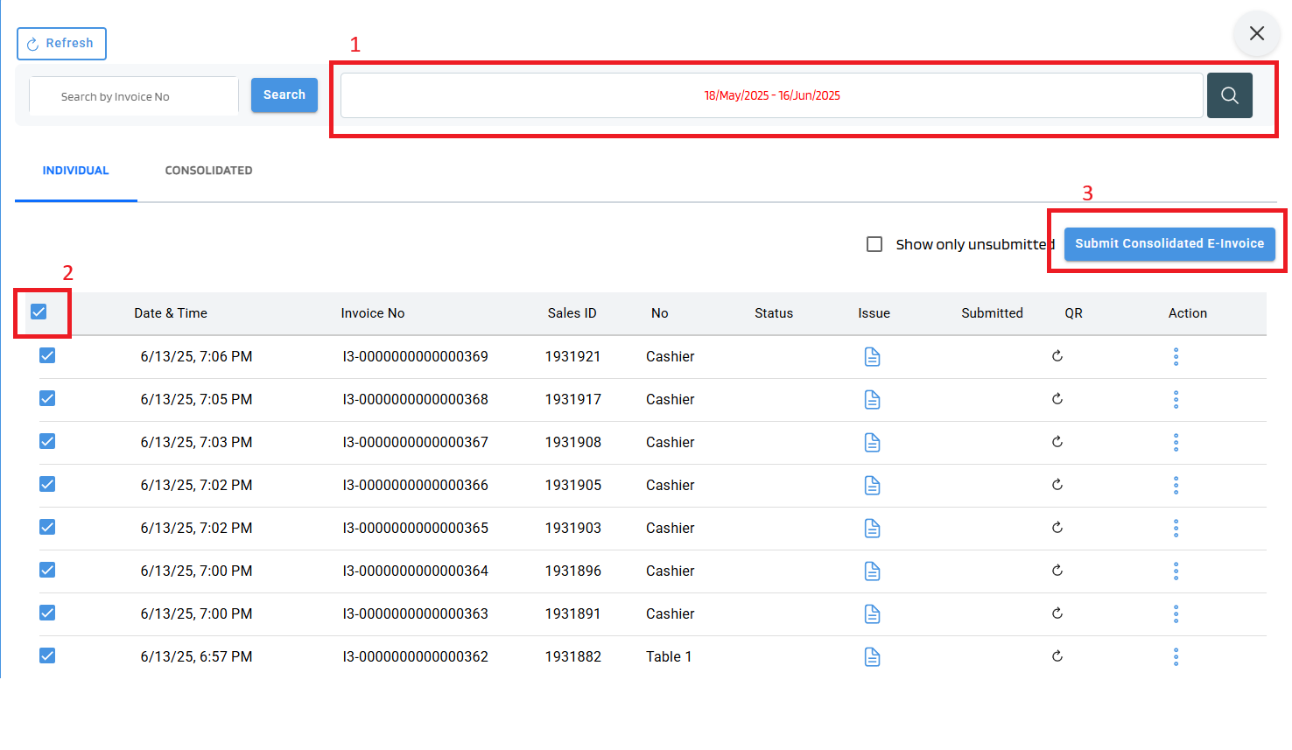Click the Status column header
The height and width of the screenshot is (750, 1292).
click(x=774, y=313)
